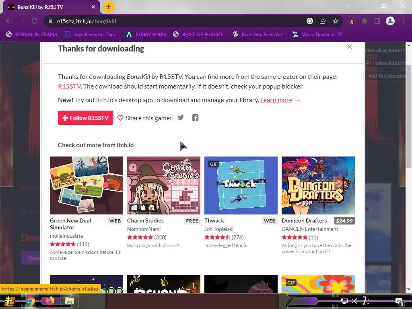The height and width of the screenshot is (309, 412).
Task: Open the R15STV creator page link
Action: pos(69,87)
